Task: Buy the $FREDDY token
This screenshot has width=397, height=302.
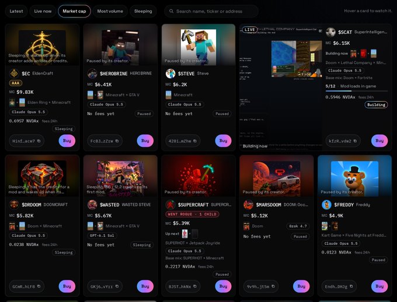Action: [x=379, y=286]
